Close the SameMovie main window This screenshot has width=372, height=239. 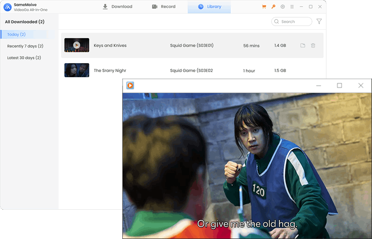(x=320, y=7)
